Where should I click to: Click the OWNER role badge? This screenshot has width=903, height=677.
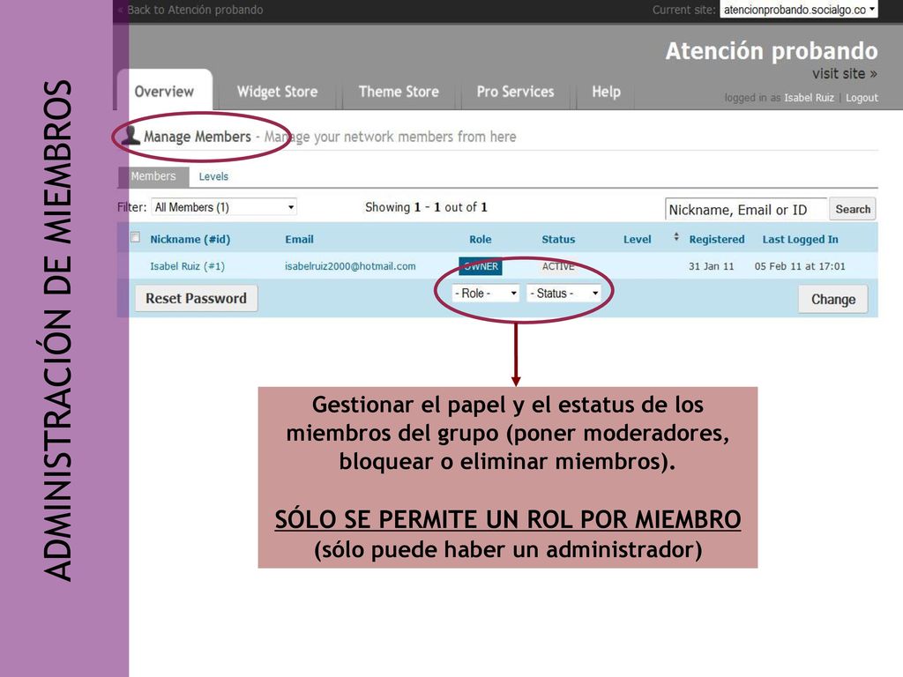coord(481,266)
